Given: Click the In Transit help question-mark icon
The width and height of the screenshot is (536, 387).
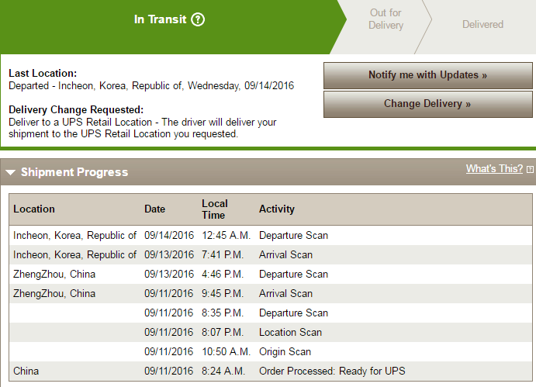Looking at the screenshot, I should click(198, 19).
